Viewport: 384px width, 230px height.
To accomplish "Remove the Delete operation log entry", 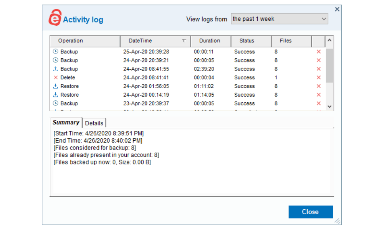I will 319,77.
